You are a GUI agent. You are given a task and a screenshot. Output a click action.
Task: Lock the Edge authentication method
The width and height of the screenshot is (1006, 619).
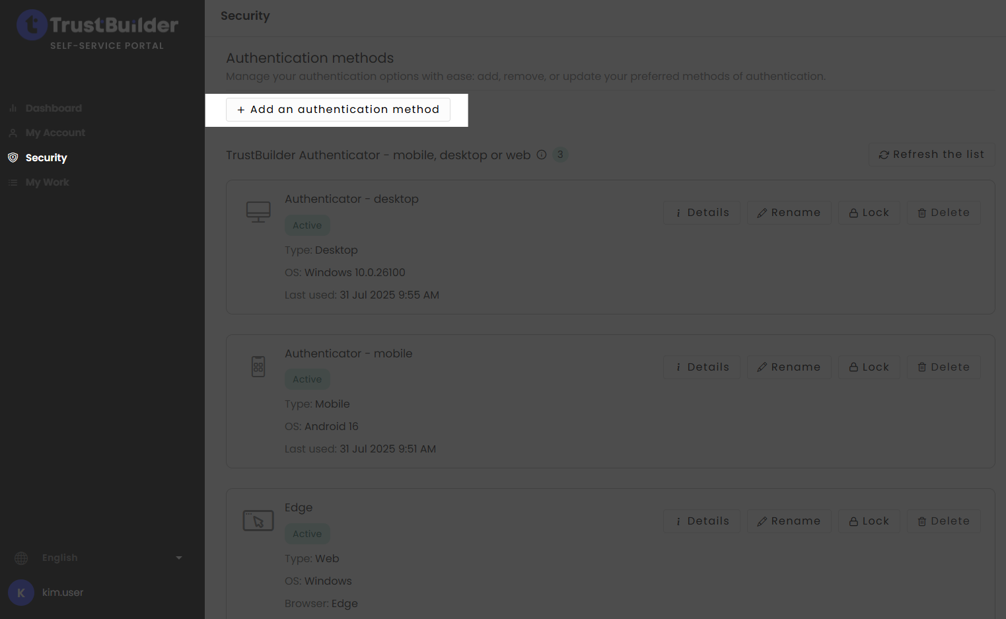pos(869,521)
